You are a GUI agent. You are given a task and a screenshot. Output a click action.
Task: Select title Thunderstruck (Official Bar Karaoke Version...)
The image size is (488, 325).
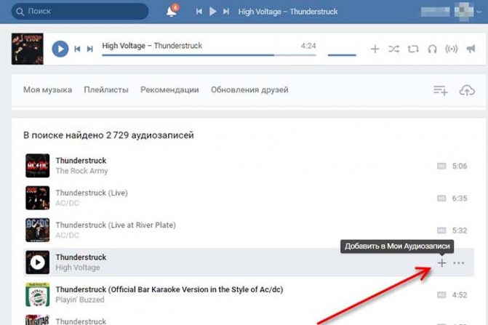[169, 289]
